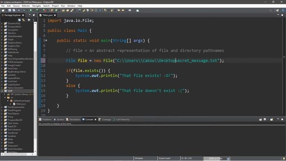Expand the Encapsulation project
Screen dimensions: 286x161
(x=2, y=27)
